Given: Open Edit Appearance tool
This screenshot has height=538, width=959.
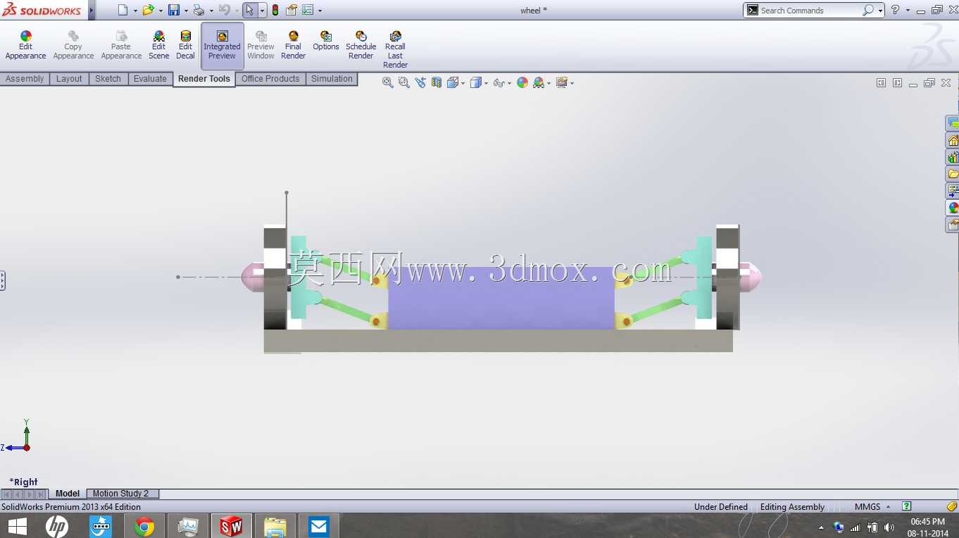Looking at the screenshot, I should pyautogui.click(x=25, y=46).
